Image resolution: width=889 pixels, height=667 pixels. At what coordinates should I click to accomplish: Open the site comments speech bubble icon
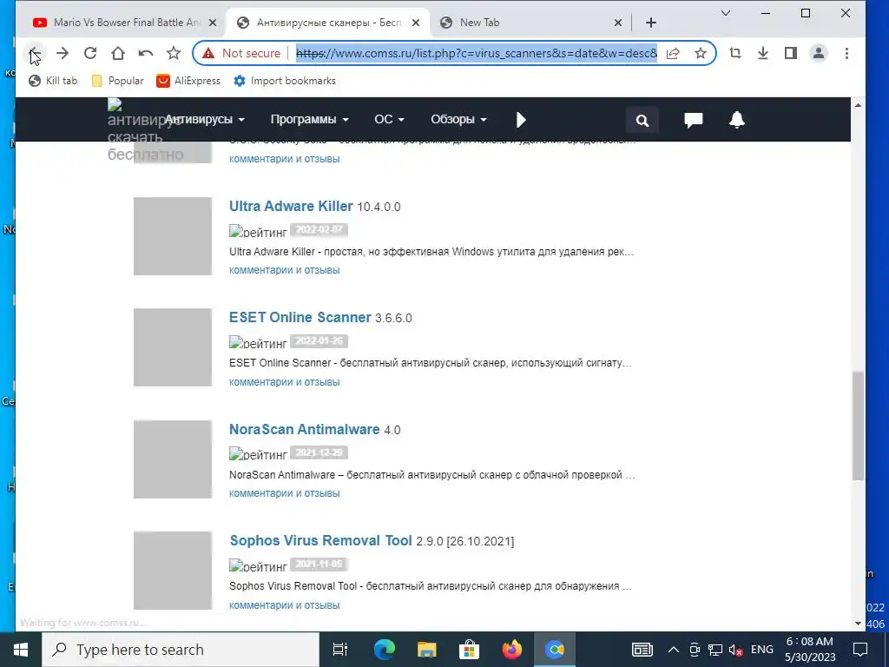click(694, 120)
